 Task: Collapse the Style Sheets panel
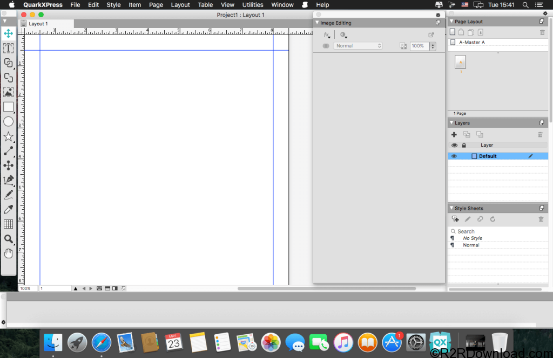click(451, 208)
